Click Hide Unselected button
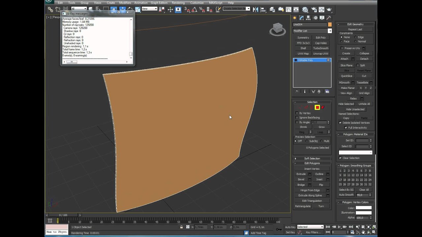422x237 pixels. [355, 109]
